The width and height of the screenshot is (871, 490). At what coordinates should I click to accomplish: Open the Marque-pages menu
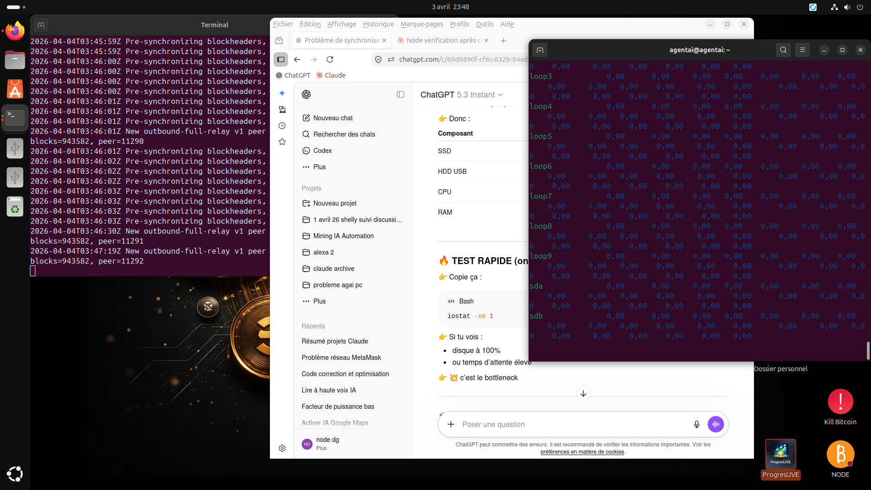click(x=421, y=24)
